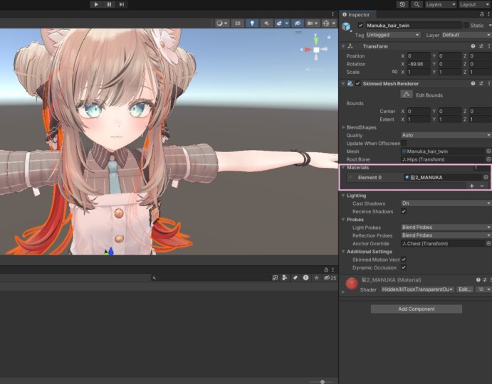This screenshot has width=492, height=384.
Task: Collapse the Transform component
Action: coord(343,46)
